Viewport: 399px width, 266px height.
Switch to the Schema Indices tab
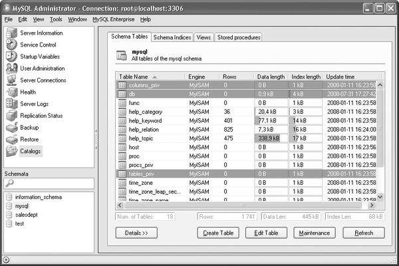pos(172,37)
